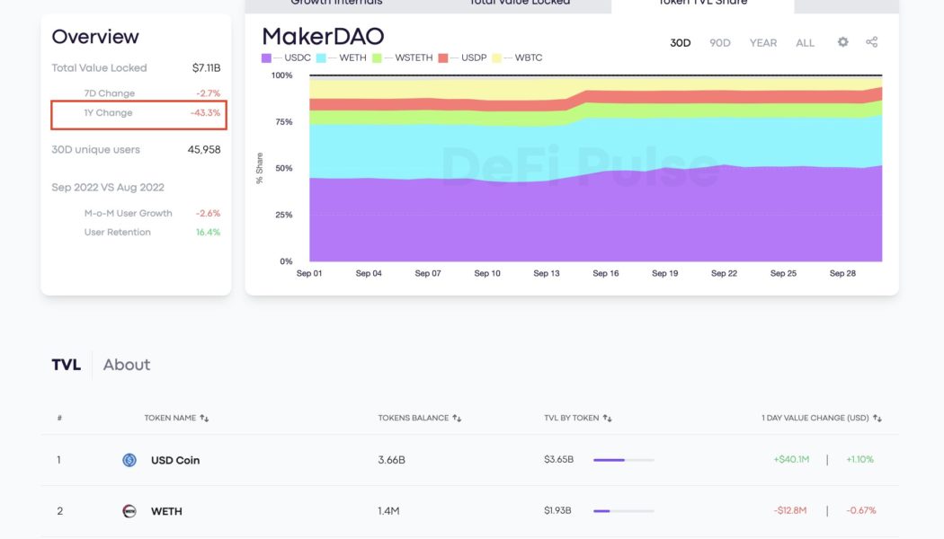
Task: Click the share chart icon
Action: (870, 41)
